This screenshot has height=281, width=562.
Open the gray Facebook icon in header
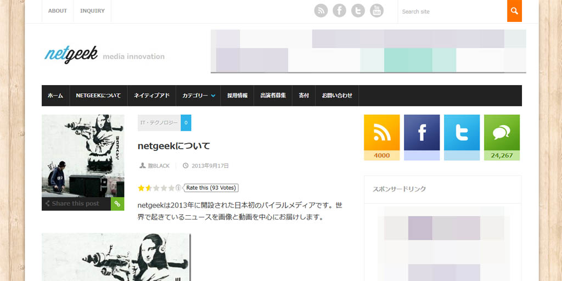coord(339,11)
